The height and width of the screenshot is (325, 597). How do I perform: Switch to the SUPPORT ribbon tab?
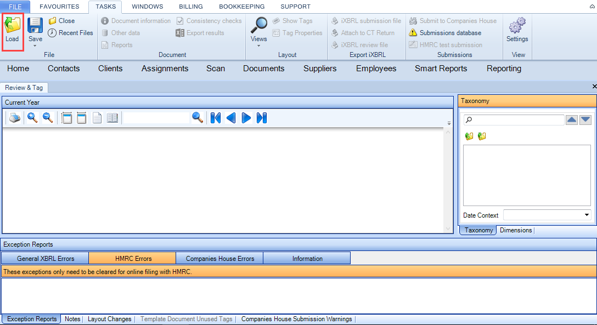point(295,7)
